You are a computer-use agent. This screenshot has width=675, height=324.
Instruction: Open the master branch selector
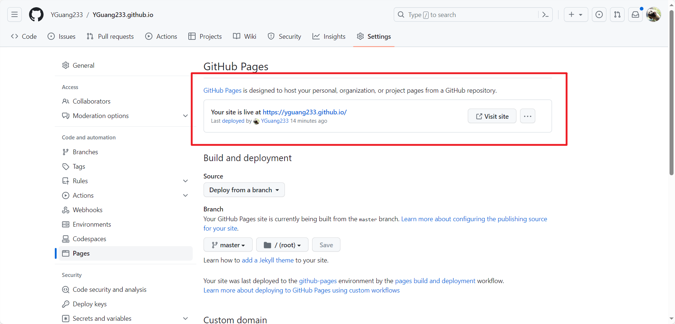click(228, 245)
